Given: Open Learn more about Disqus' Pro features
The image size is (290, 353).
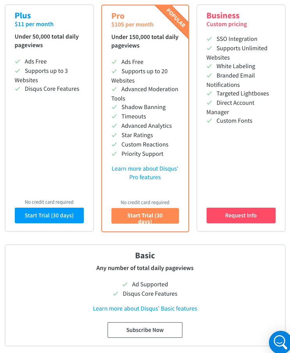Looking at the screenshot, I should (145, 173).
